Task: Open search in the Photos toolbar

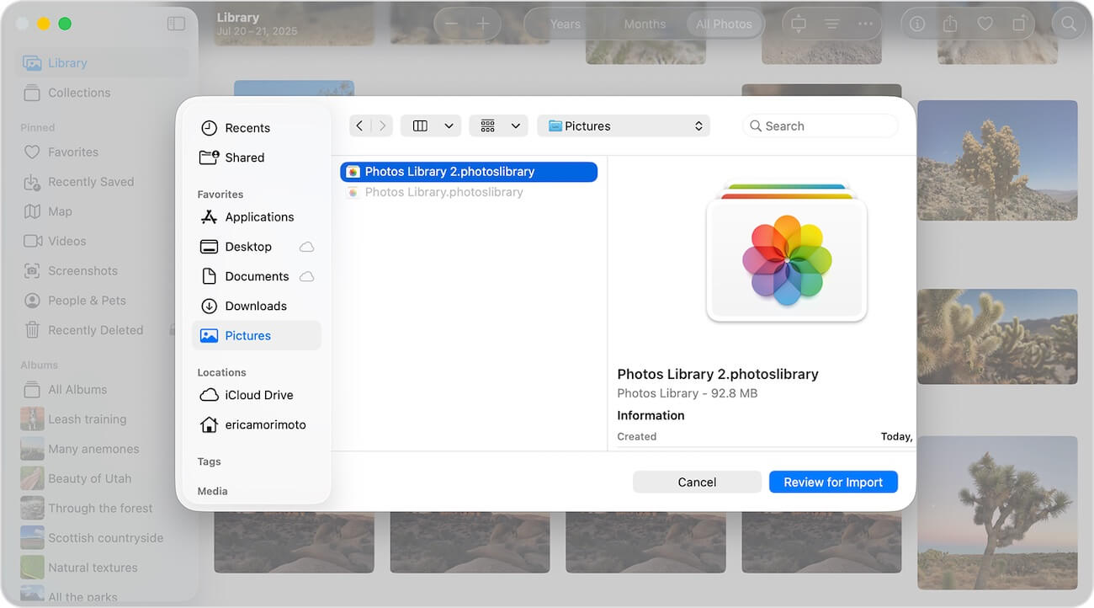Action: pos(1068,24)
